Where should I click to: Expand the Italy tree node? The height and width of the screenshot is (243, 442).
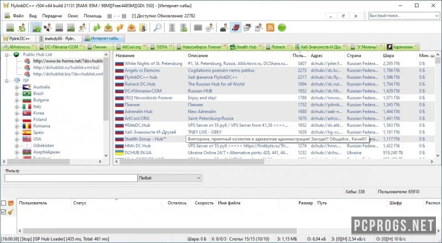(x=17, y=106)
